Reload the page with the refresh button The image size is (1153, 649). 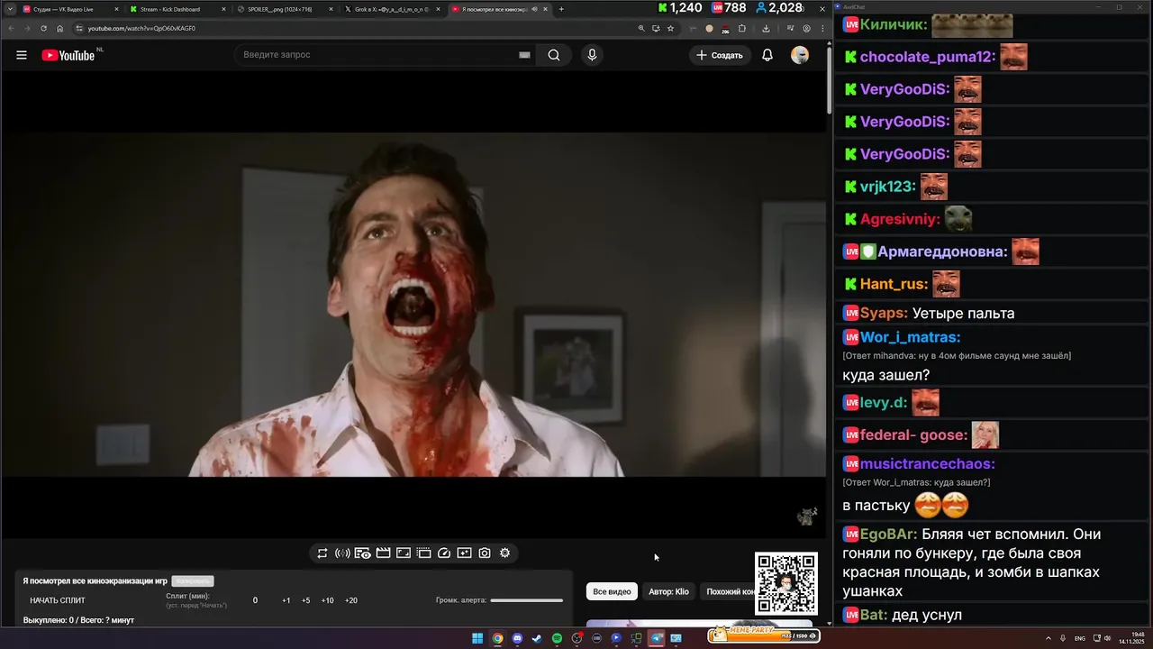click(43, 28)
